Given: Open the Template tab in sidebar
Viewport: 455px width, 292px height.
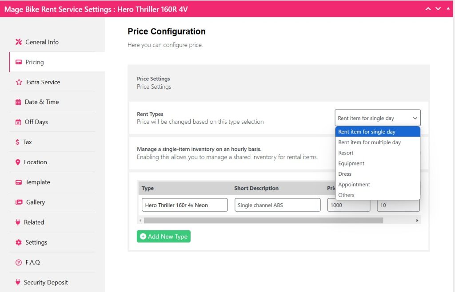Looking at the screenshot, I should [38, 182].
